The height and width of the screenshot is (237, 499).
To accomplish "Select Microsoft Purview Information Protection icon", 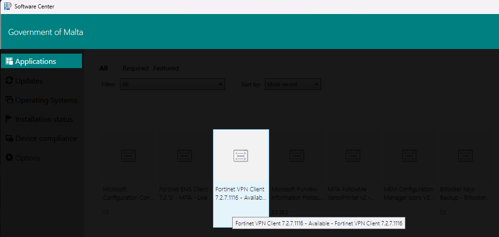I will click(297, 155).
